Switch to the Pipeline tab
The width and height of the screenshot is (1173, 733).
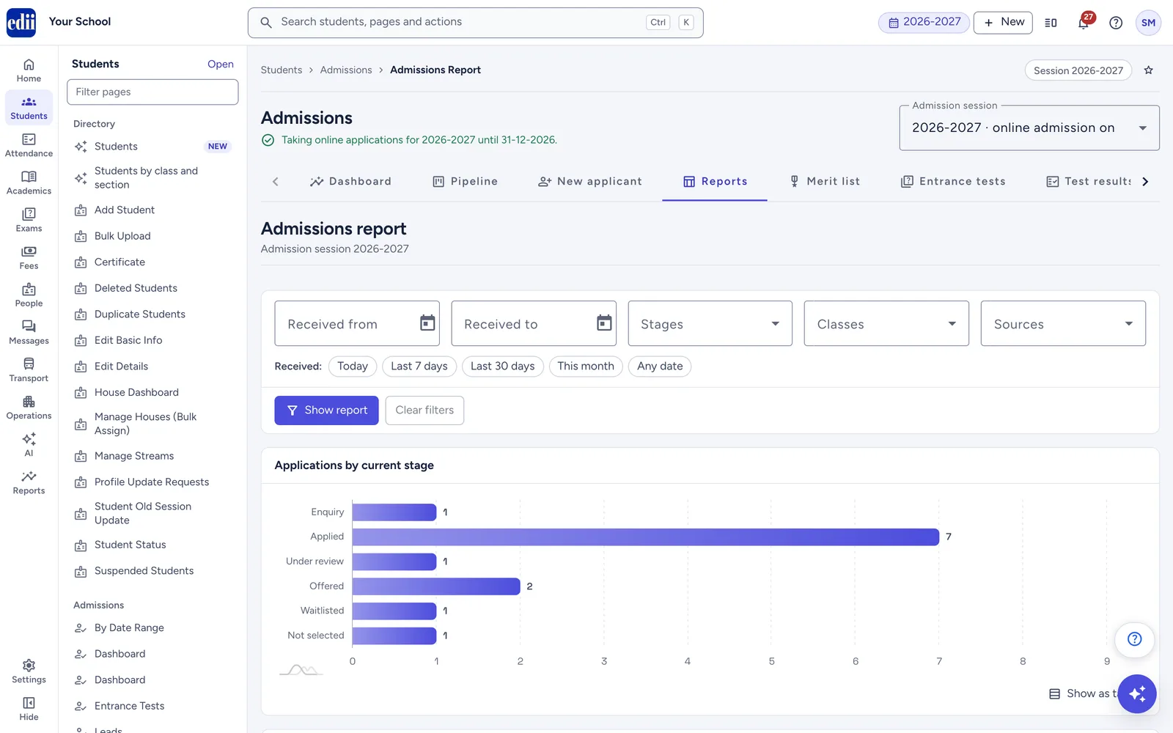coord(465,181)
